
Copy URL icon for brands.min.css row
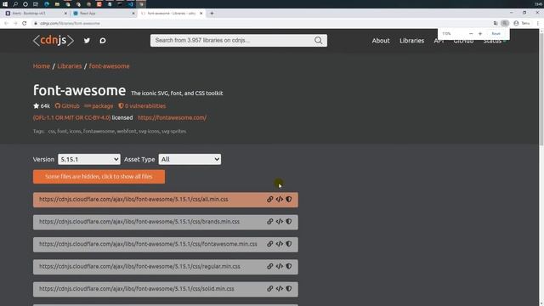pos(270,221)
